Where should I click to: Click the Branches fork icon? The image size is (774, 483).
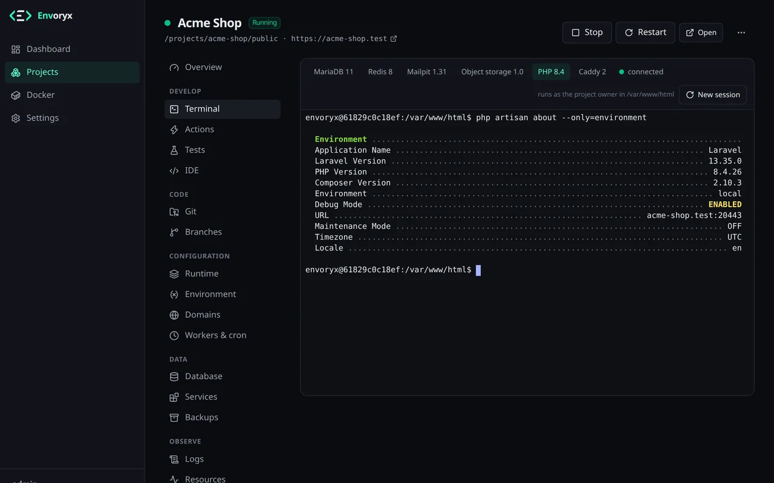point(174,232)
